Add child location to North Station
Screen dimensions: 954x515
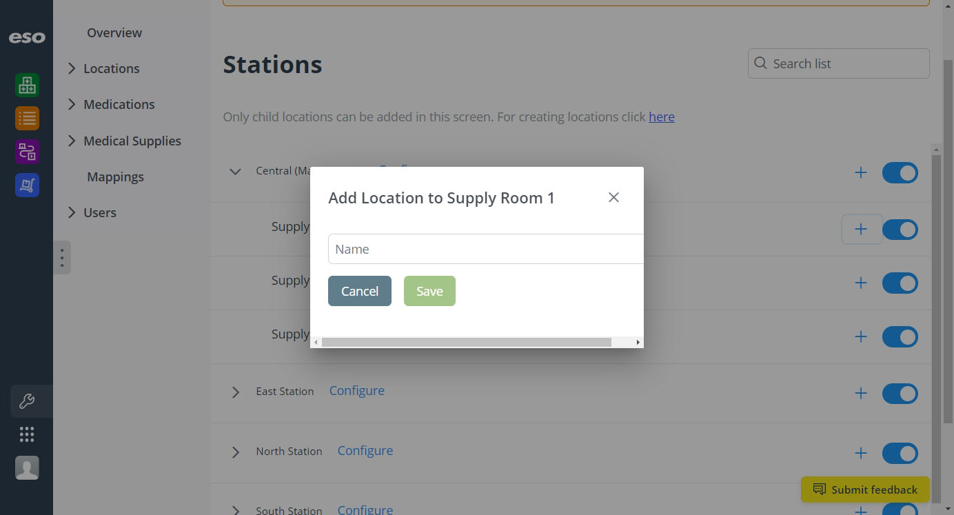point(861,453)
